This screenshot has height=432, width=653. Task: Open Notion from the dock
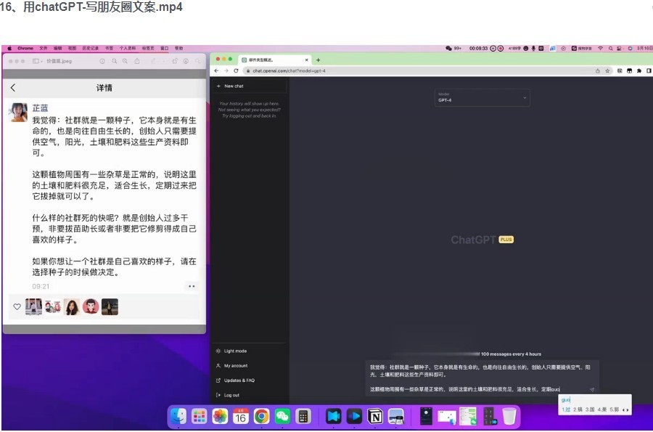coord(375,417)
